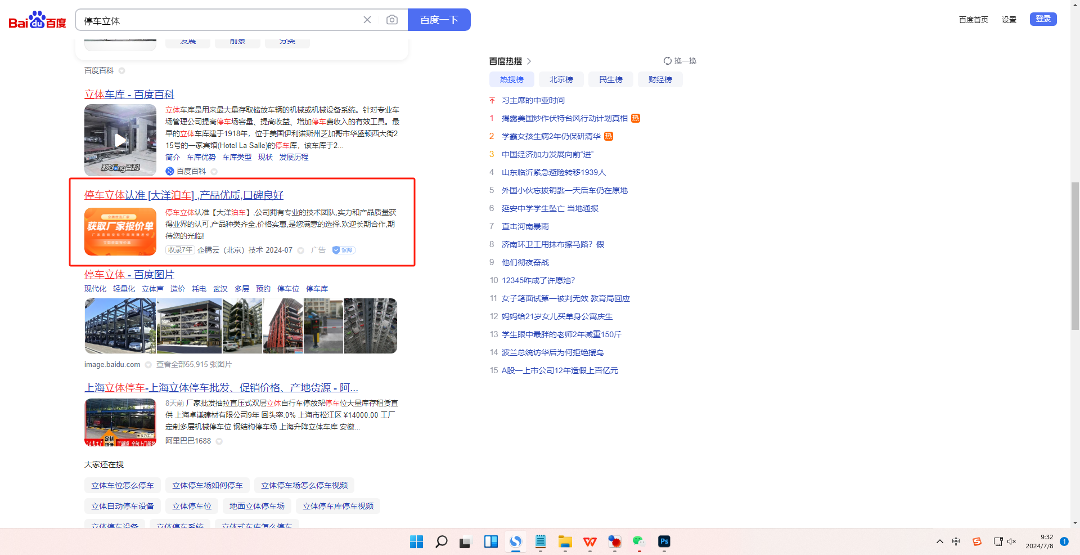Clear the search box with X icon

[x=367, y=20]
